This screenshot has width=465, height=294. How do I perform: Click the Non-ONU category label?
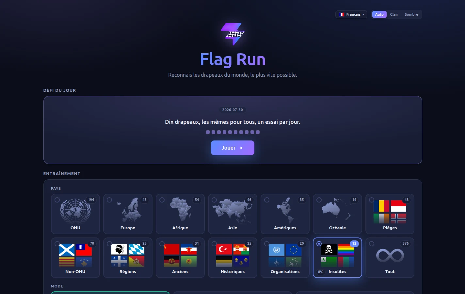75,272
